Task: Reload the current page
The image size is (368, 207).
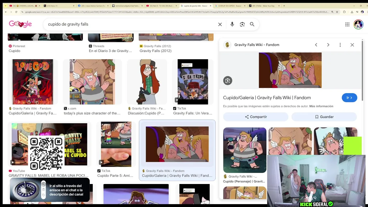Action: pos(16,12)
